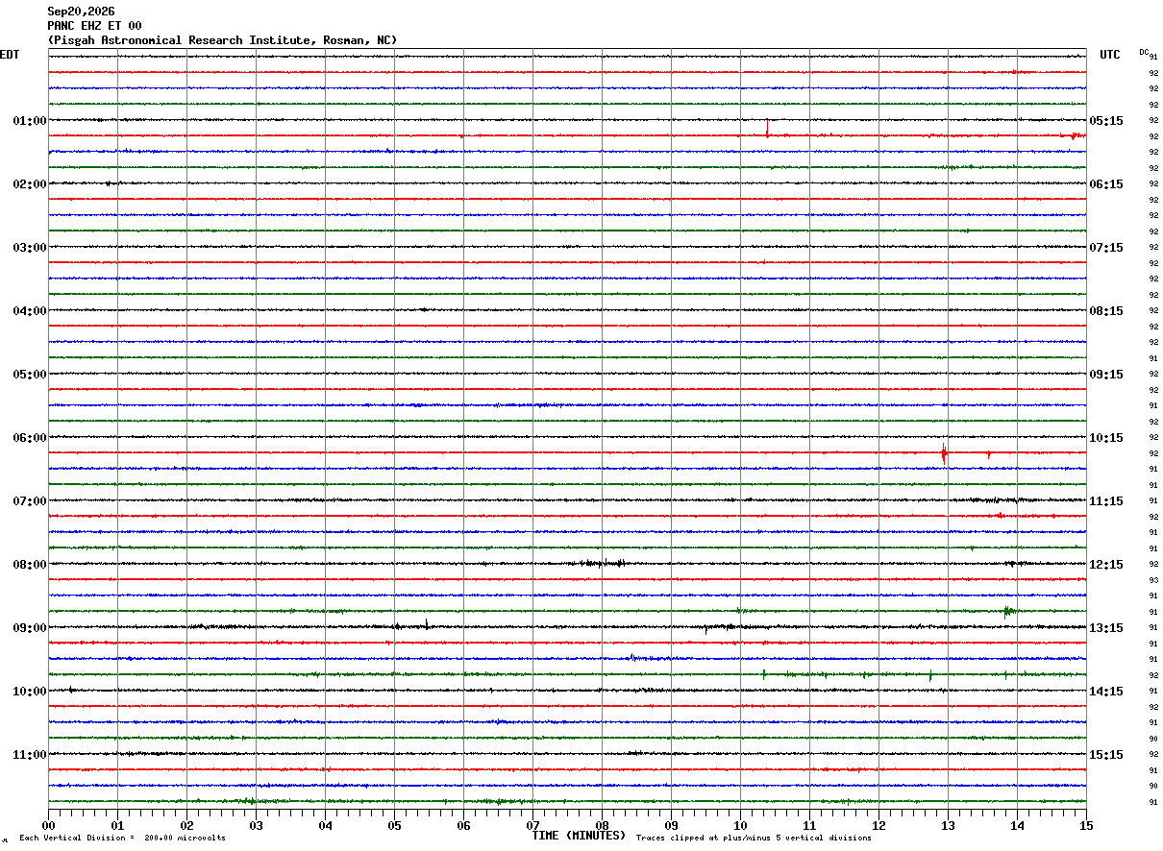Click the 08 minute tick label
This screenshot has height=851, width=1163.
point(602,825)
